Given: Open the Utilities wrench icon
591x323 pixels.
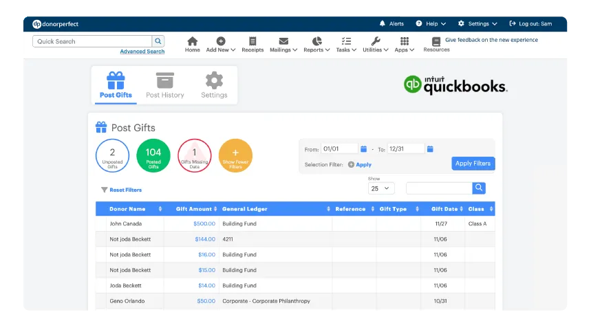Looking at the screenshot, I should (x=376, y=41).
